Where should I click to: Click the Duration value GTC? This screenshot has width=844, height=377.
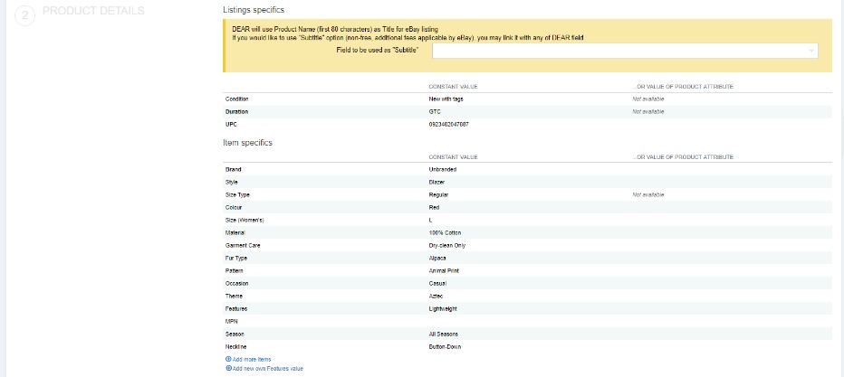coord(435,111)
